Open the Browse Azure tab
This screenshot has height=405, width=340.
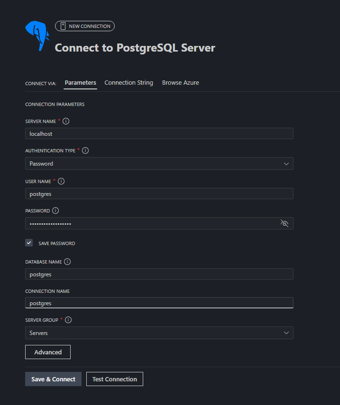click(x=181, y=83)
